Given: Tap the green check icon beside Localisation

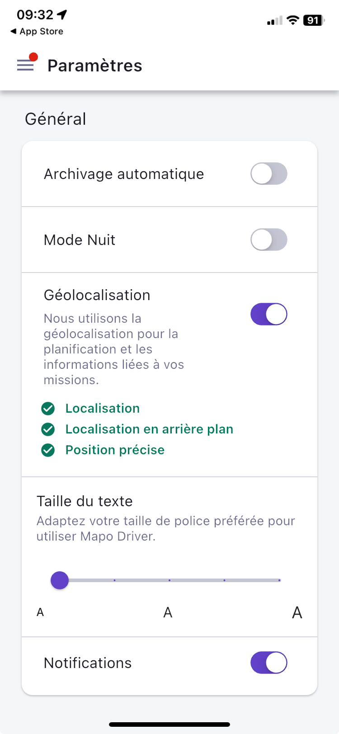Looking at the screenshot, I should click(x=48, y=409).
